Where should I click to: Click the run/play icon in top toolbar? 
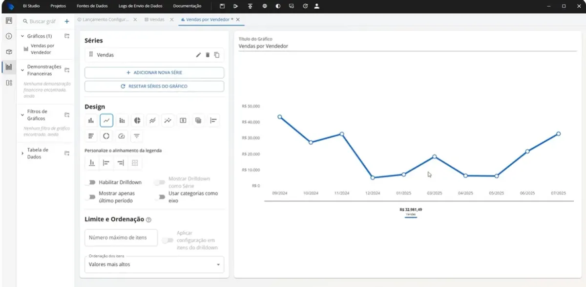236,6
